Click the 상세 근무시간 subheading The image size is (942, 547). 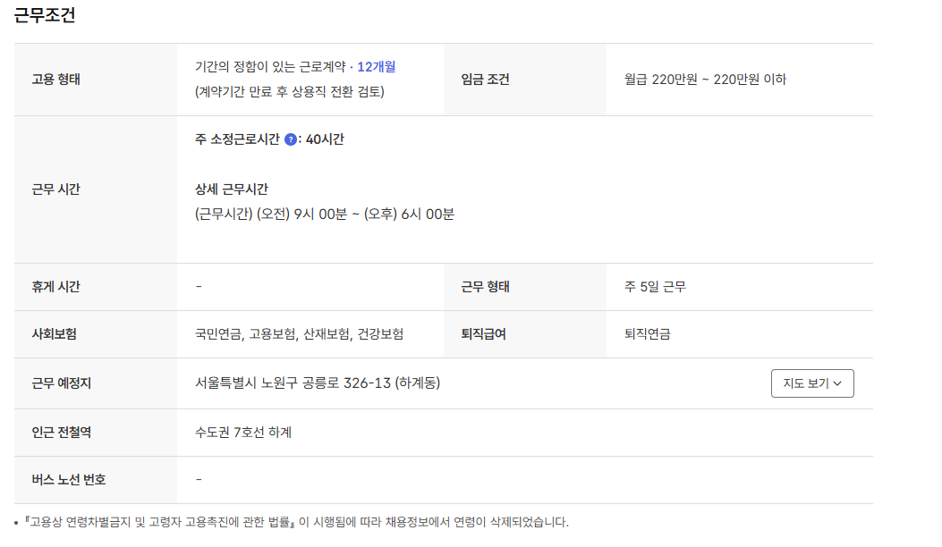pos(231,189)
